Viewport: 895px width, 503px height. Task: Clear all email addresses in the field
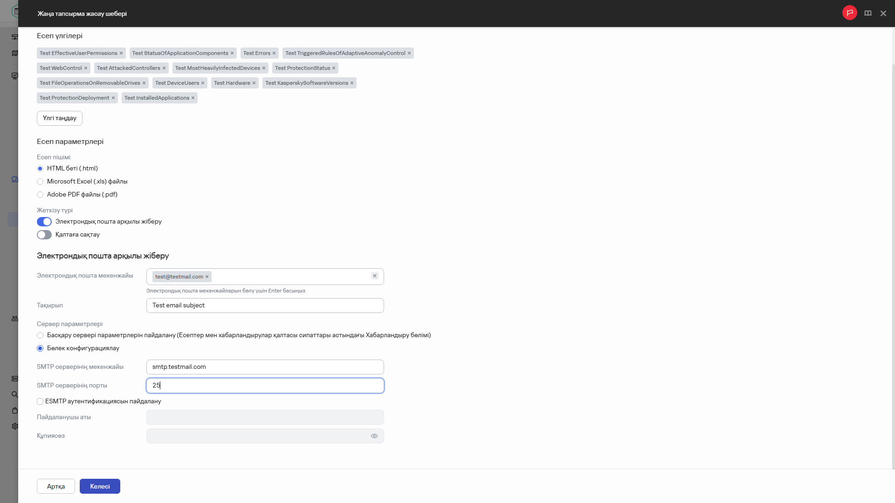(374, 276)
